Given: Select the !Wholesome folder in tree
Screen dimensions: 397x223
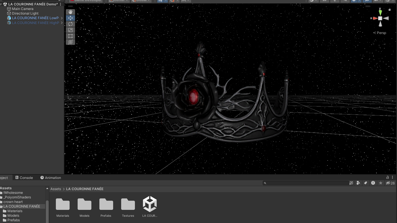Looking at the screenshot, I should click(x=13, y=193).
